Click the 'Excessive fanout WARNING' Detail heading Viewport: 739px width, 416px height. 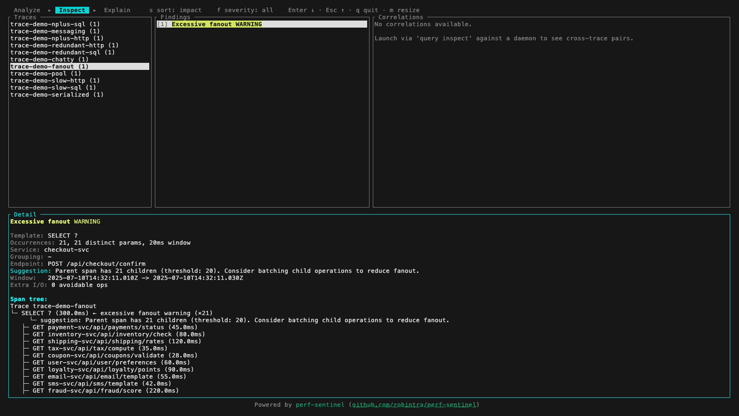[x=55, y=222]
